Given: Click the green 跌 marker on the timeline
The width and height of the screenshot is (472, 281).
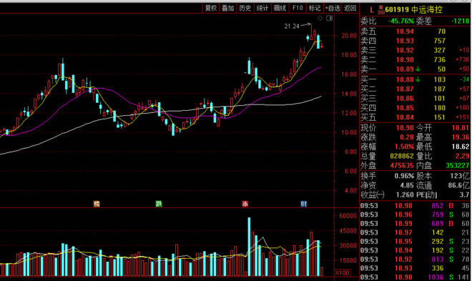Looking at the screenshot, I should click(159, 204).
